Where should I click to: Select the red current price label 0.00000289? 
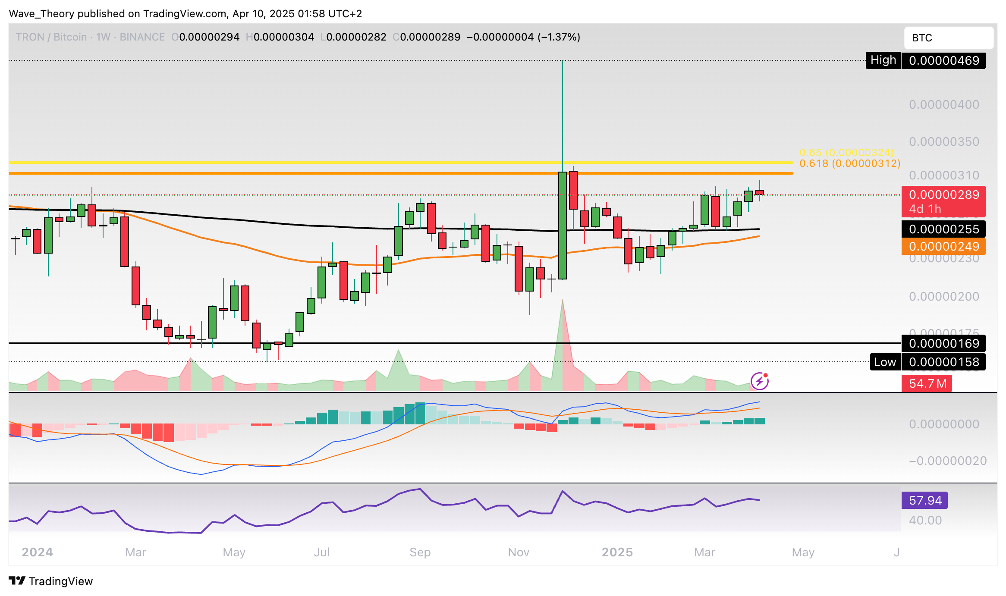coord(943,195)
